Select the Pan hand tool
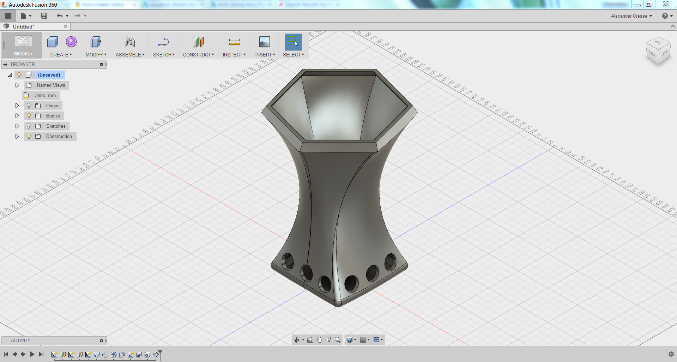Screen dimensions: 677x362 pyautogui.click(x=319, y=340)
